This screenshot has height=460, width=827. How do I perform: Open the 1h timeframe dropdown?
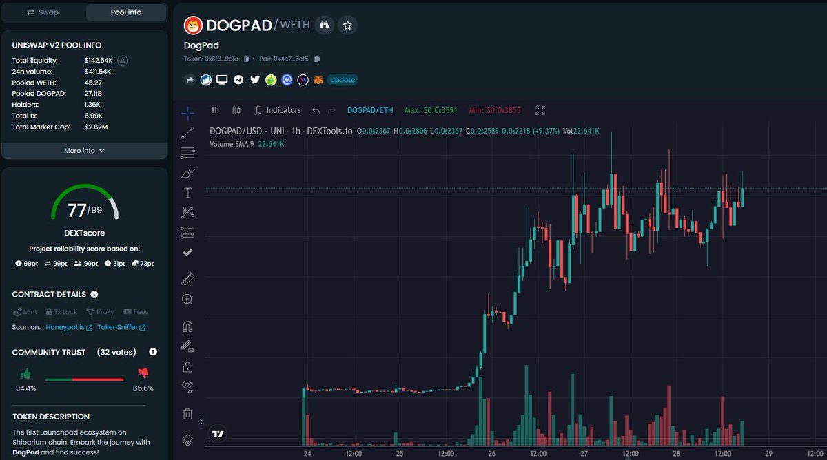(x=214, y=110)
